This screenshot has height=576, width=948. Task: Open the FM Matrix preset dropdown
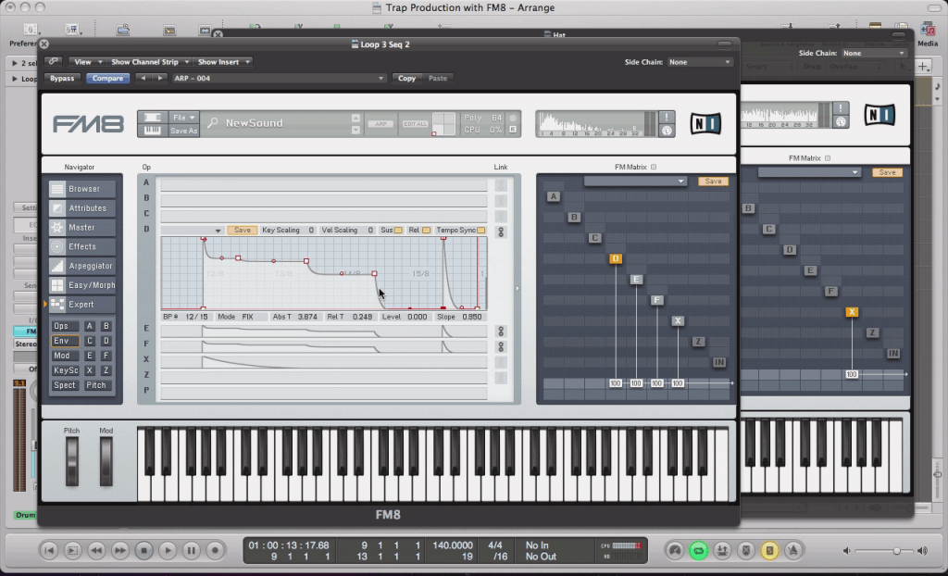pyautogui.click(x=635, y=181)
